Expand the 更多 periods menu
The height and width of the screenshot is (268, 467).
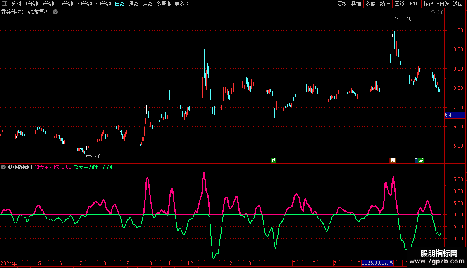(x=181, y=4)
